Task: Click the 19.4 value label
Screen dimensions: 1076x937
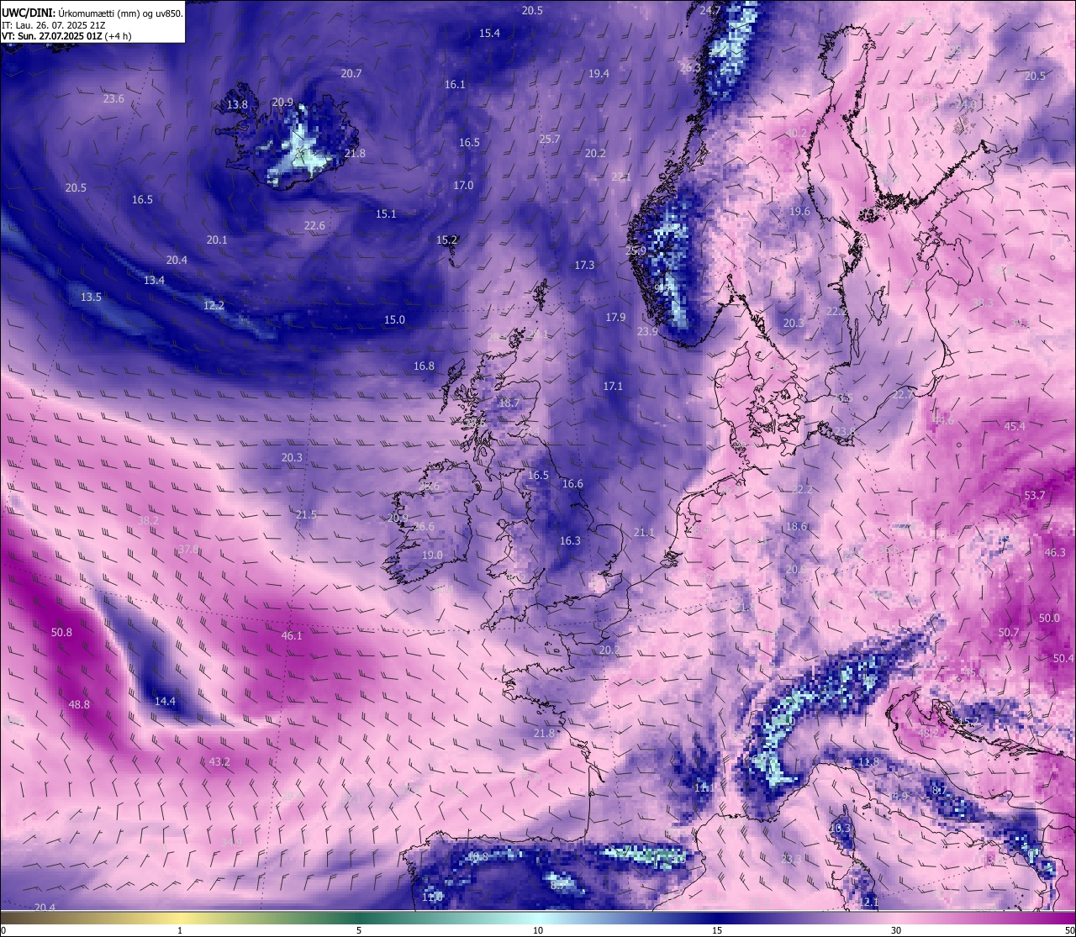Action: 599,74
